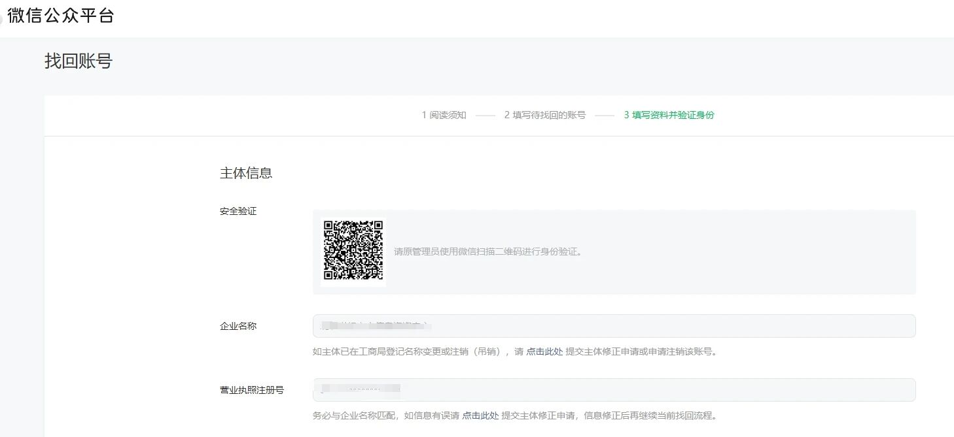Image resolution: width=954 pixels, height=437 pixels.
Task: Open 点击此处 link under 企业名称 field
Action: 544,351
